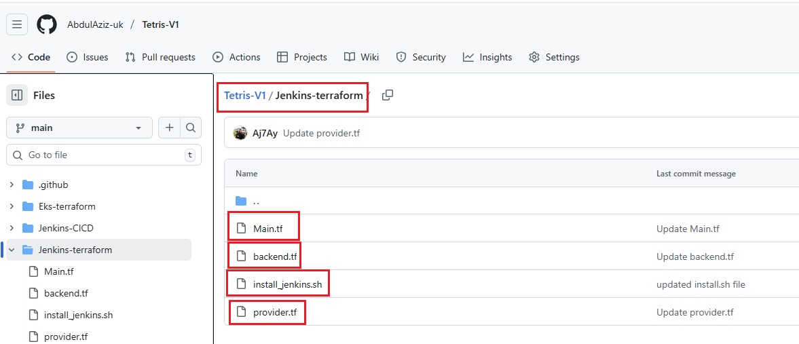Screen dimensions: 799x344
Task: Open the hamburger navigation menu
Action: point(17,24)
